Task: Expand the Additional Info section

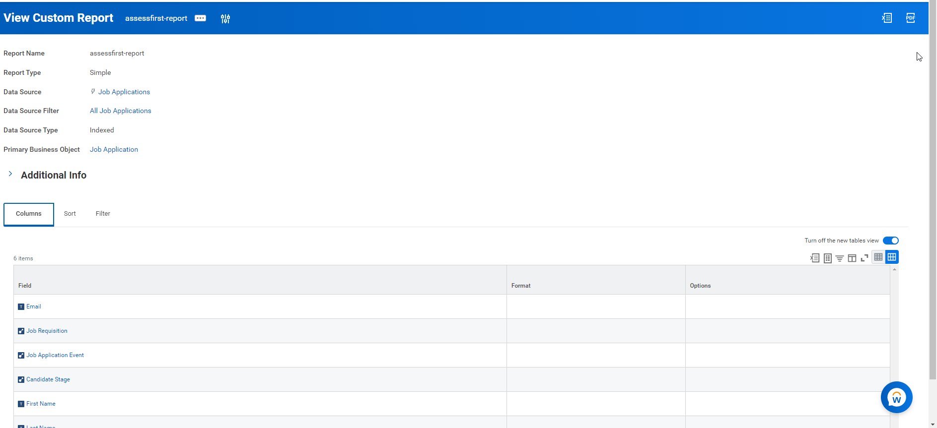Action: tap(10, 174)
